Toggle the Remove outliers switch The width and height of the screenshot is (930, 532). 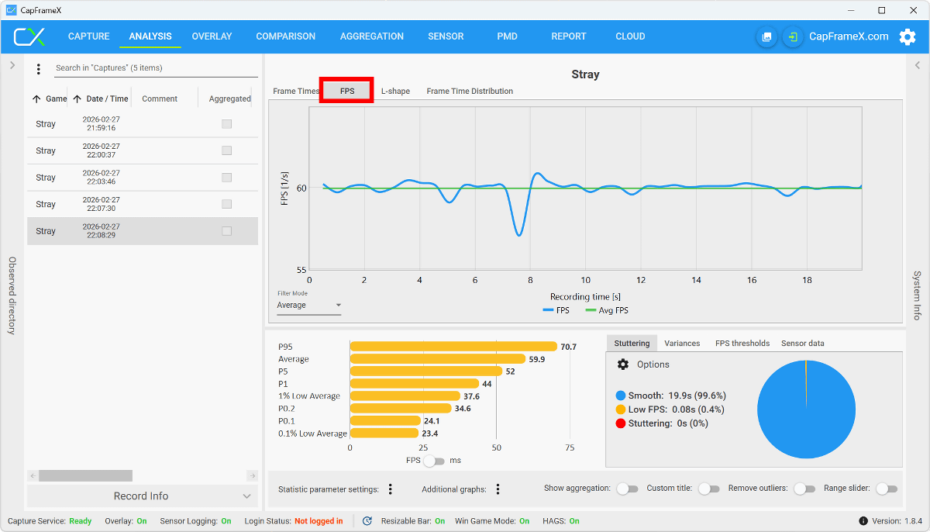804,489
